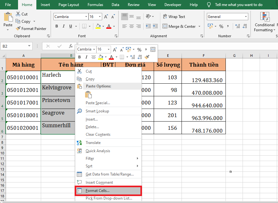Click the Insert Function fx icon
This screenshot has height=203, width=278.
[x=71, y=46]
